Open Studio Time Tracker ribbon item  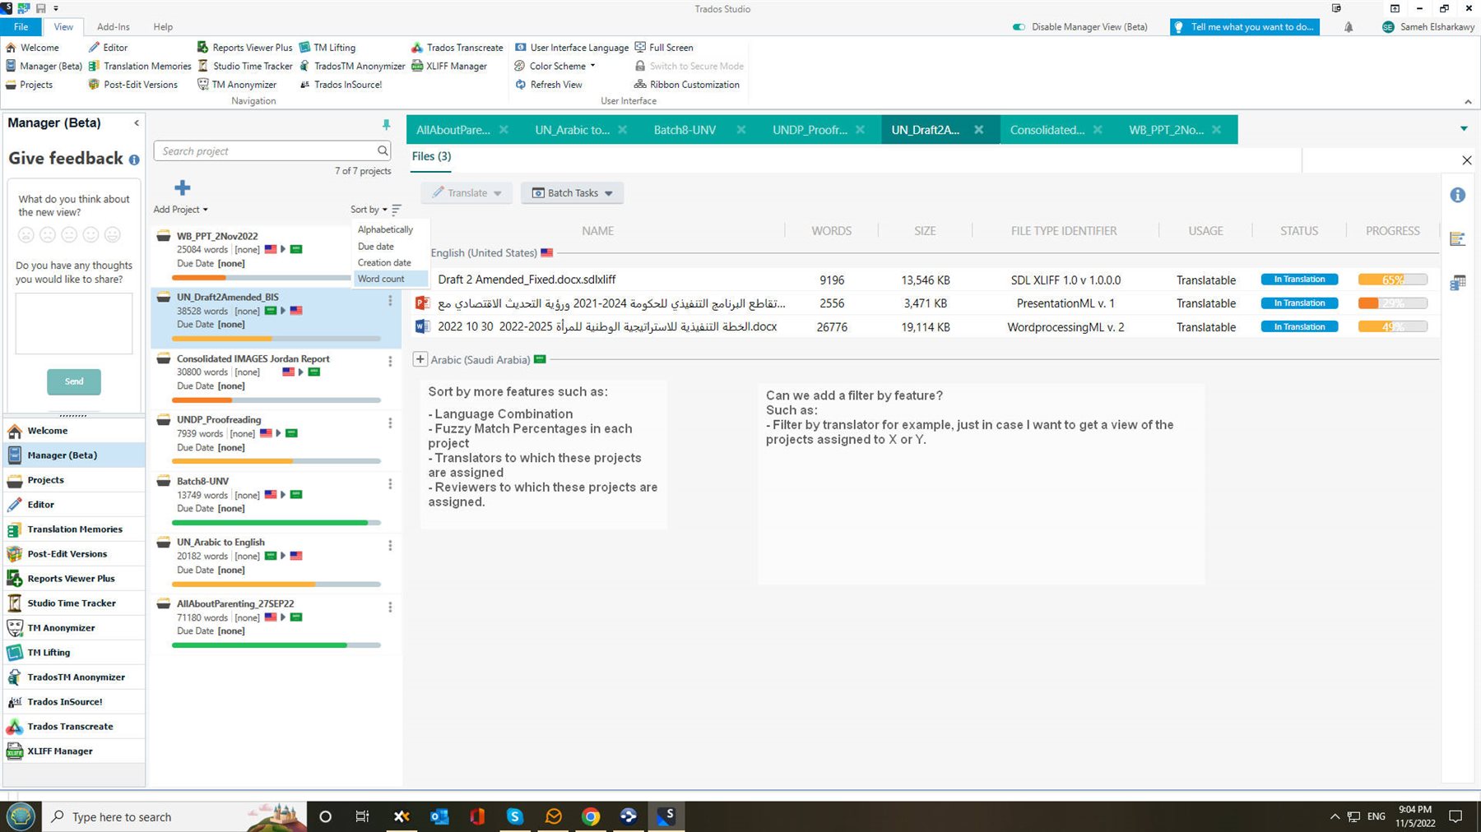coord(245,66)
